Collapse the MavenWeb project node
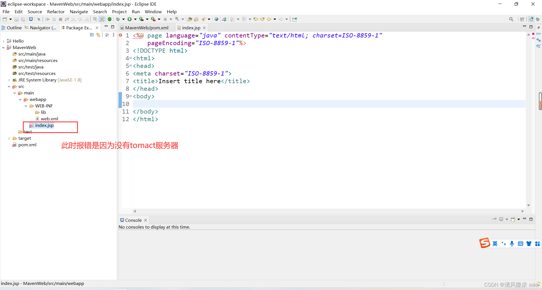Screen dimensions: 542x290 tap(3, 48)
